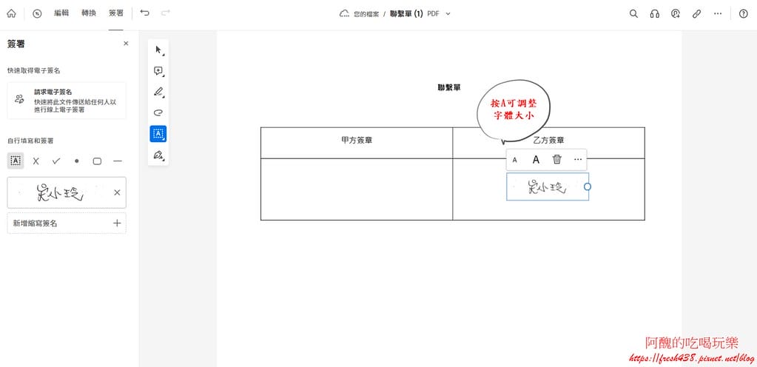Redo the last action
This screenshot has height=367, width=757.
(x=166, y=13)
